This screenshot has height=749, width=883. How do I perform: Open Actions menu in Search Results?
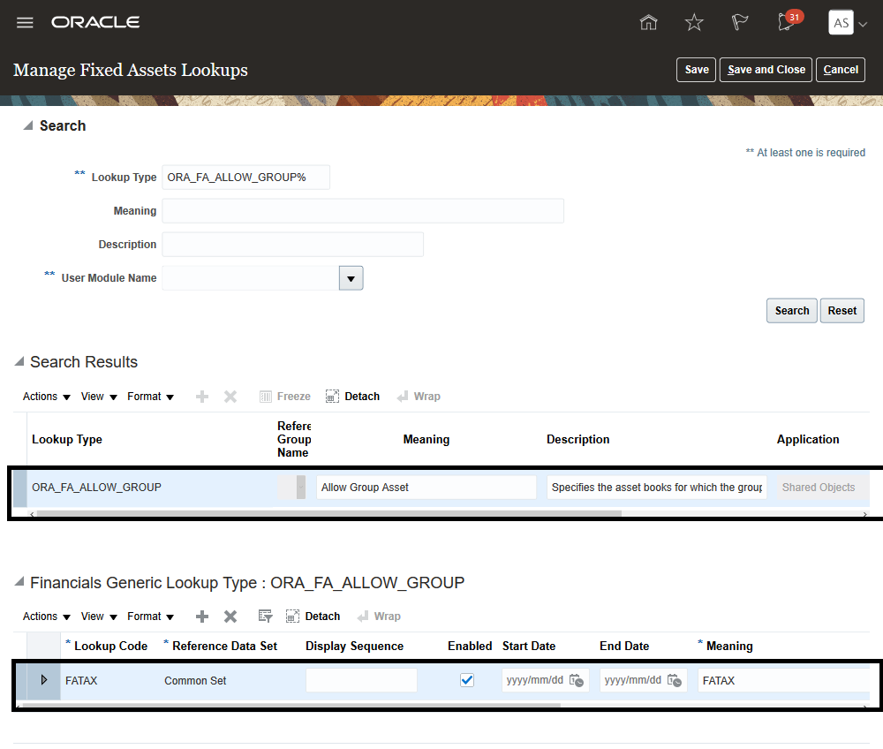tap(46, 397)
